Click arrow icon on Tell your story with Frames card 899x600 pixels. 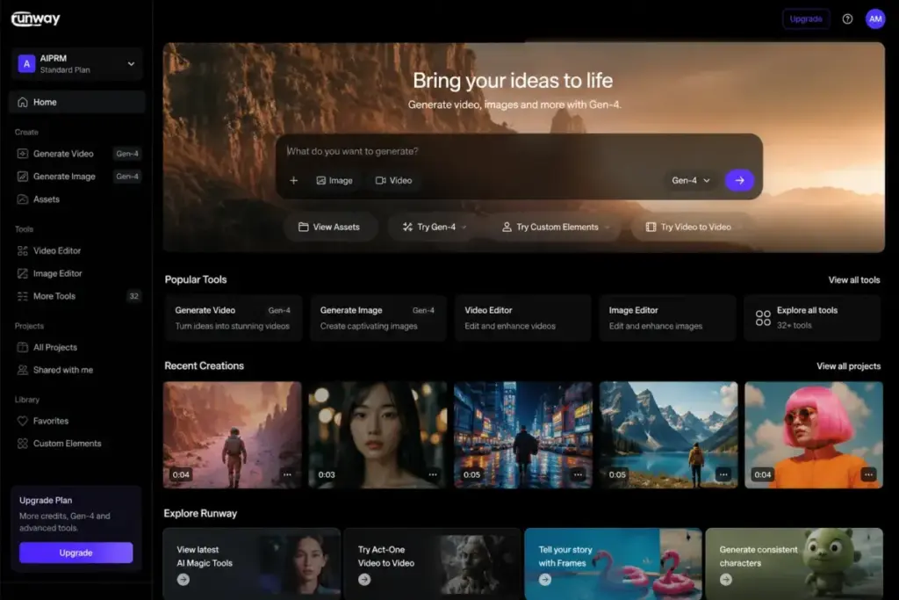(544, 579)
